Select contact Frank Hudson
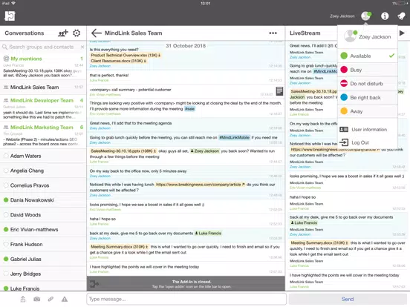Screen dimensions: 410x307 click(43, 245)
